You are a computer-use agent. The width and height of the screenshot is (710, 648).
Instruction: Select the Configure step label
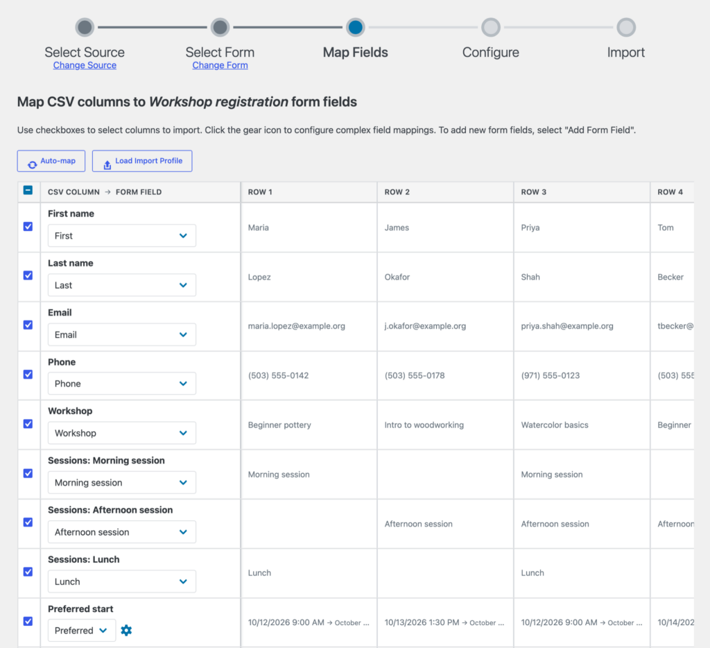click(491, 52)
